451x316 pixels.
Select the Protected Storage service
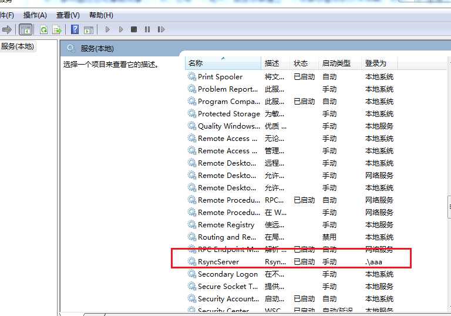pyautogui.click(x=291, y=114)
